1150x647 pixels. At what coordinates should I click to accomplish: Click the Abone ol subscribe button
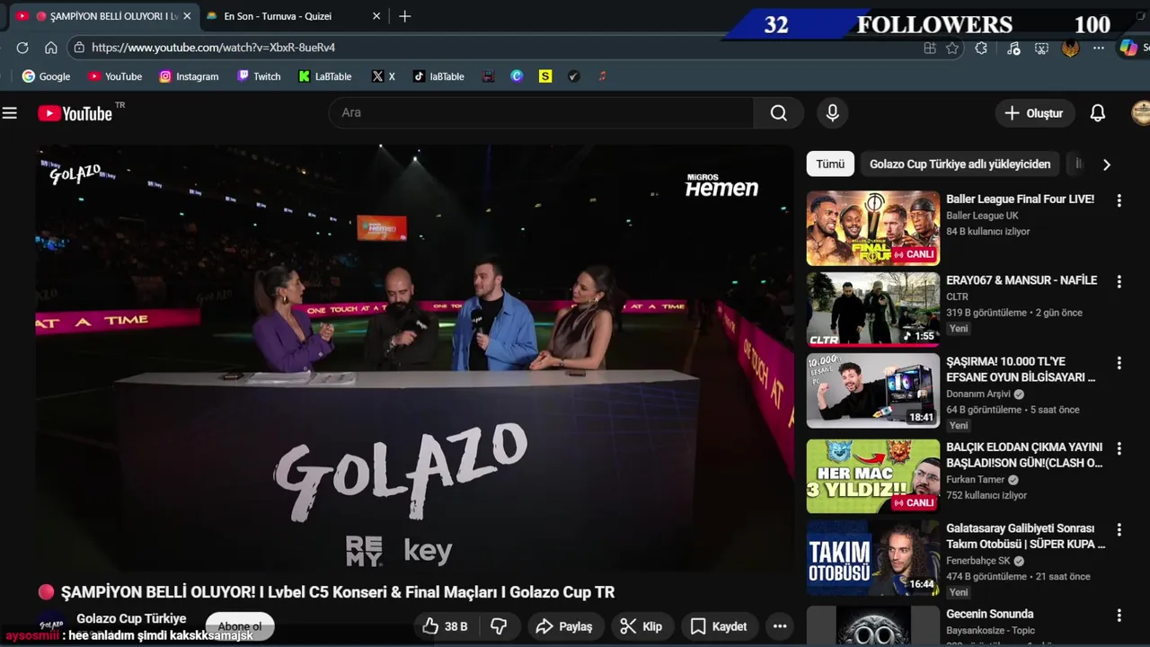240,626
